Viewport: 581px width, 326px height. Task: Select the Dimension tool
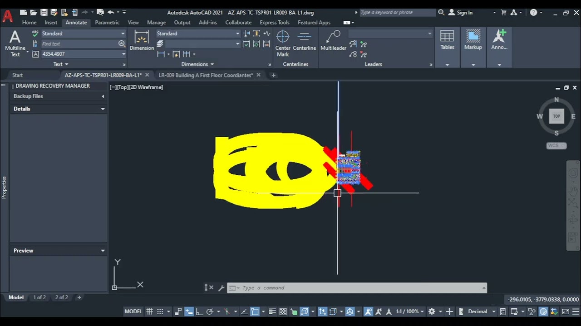click(x=142, y=40)
